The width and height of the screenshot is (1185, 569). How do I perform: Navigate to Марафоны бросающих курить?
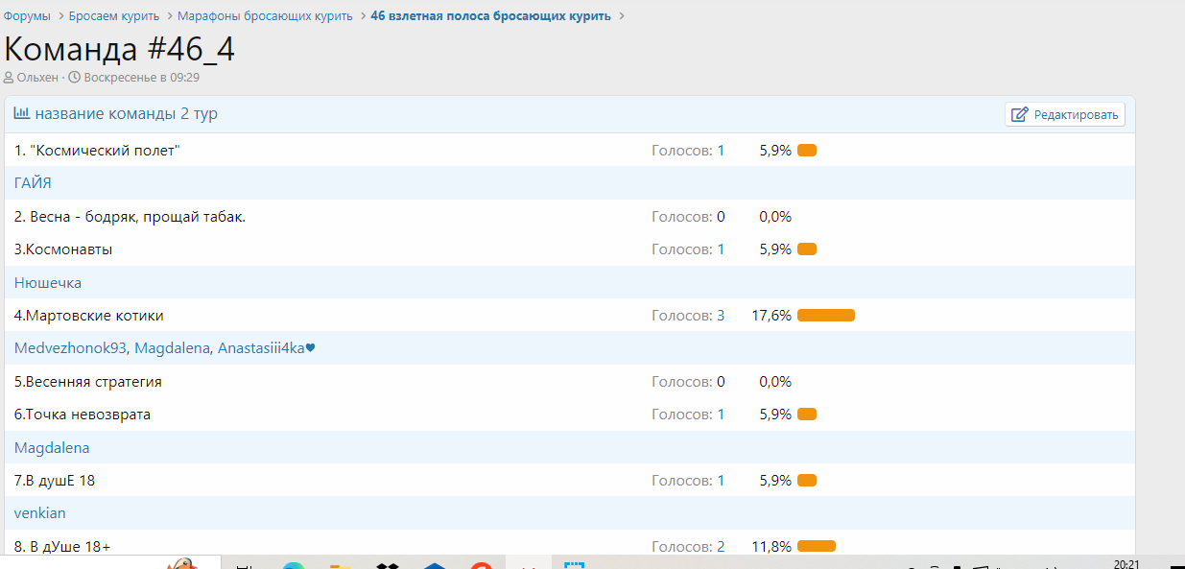pyautogui.click(x=265, y=16)
